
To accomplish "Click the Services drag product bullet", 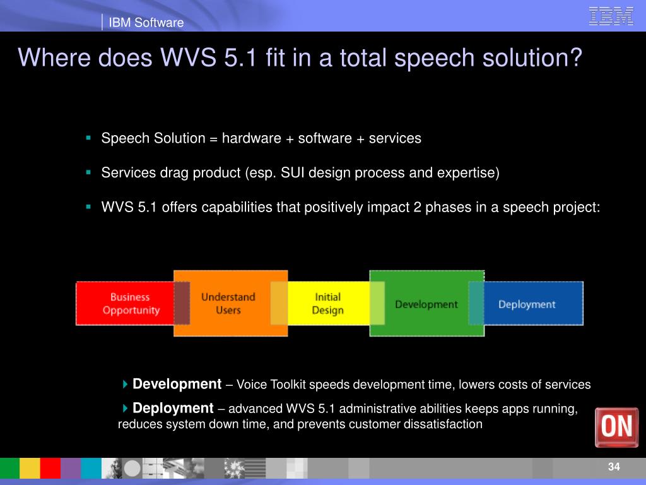I will pos(300,173).
